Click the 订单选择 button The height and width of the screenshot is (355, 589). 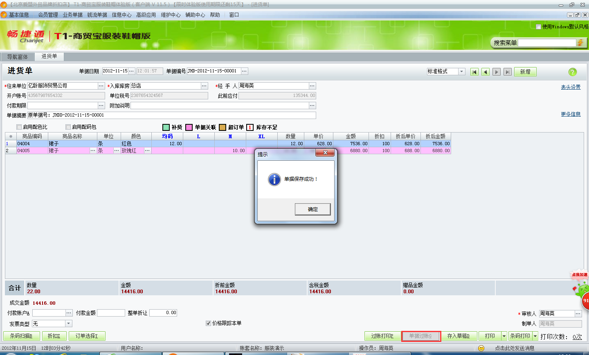coord(87,336)
